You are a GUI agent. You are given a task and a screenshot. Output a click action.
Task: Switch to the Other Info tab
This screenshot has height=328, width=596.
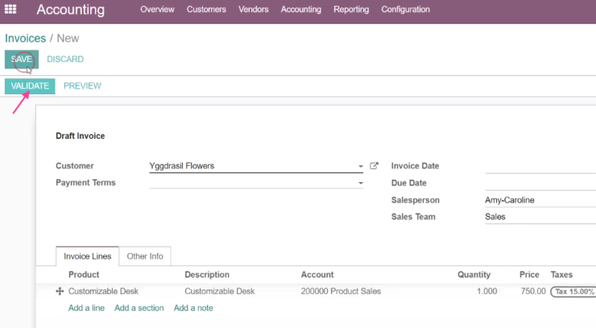(145, 256)
